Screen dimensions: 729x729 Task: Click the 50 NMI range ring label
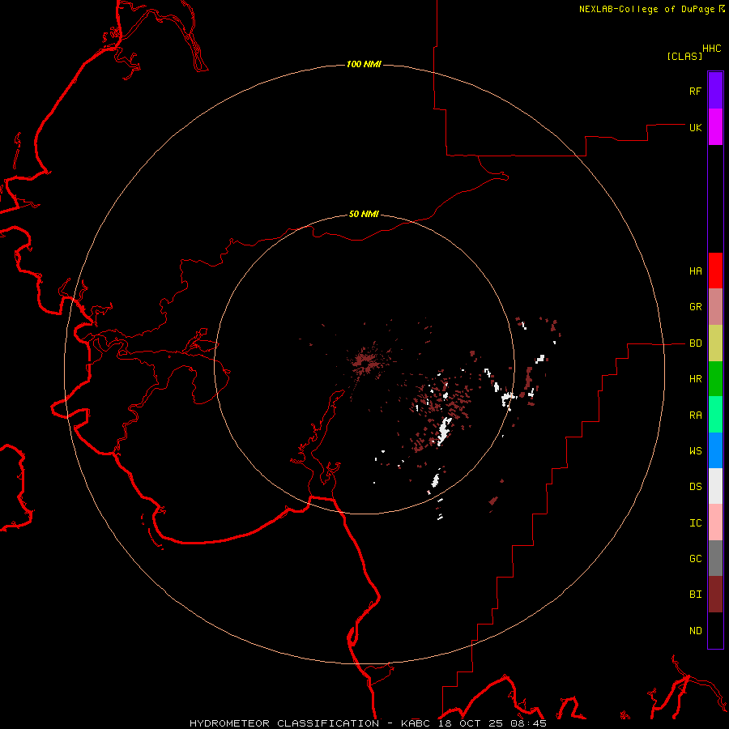364,214
